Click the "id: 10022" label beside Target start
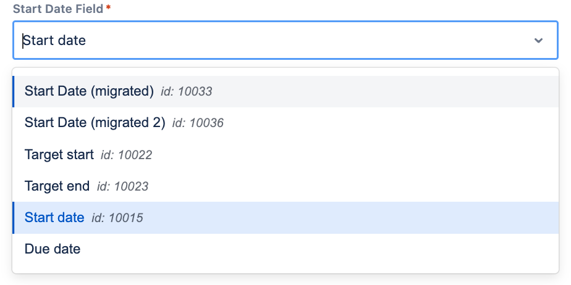This screenshot has height=285, width=571. click(126, 155)
